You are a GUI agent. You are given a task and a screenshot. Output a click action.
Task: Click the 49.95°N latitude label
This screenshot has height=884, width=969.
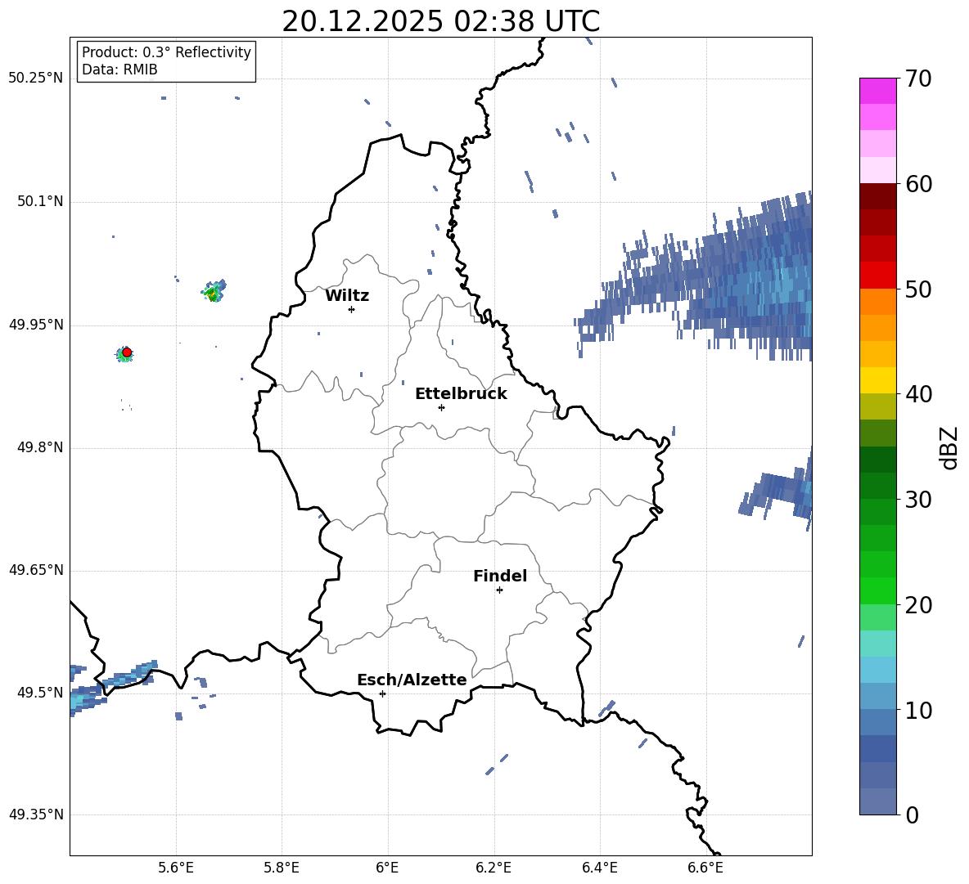click(x=36, y=325)
